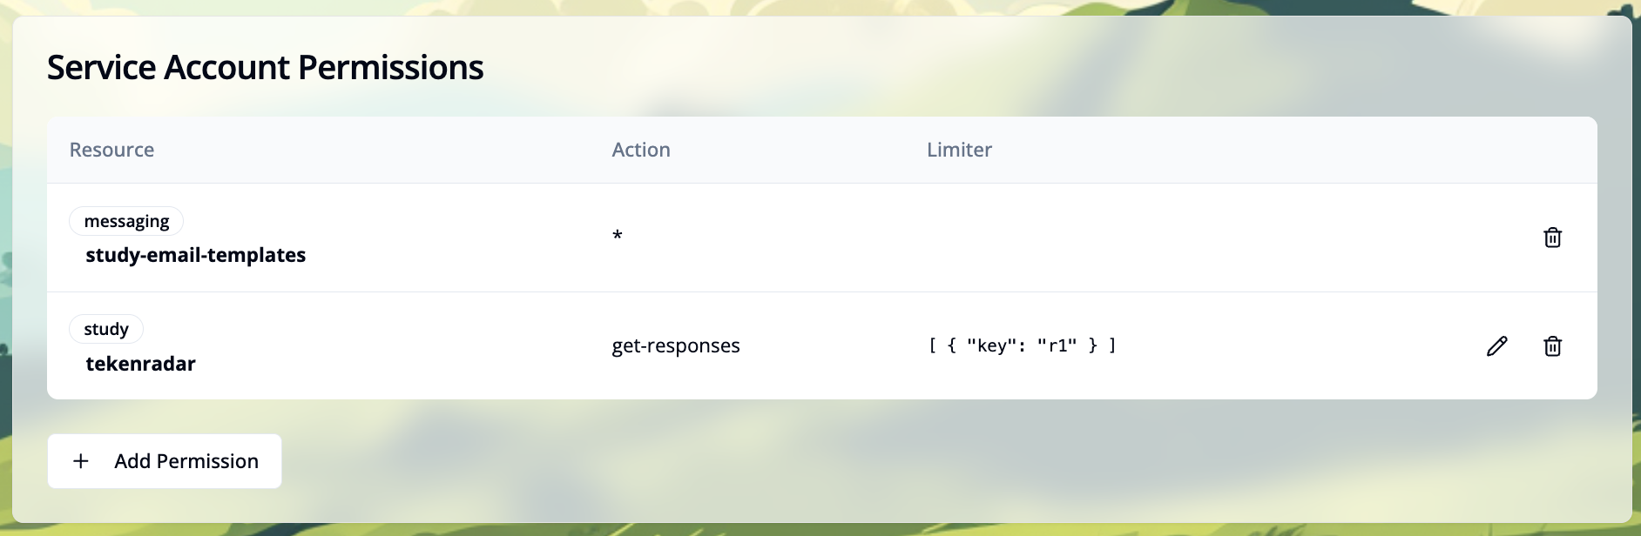The height and width of the screenshot is (536, 1641).
Task: Click the plus icon on Add Permission
Action: pyautogui.click(x=82, y=461)
